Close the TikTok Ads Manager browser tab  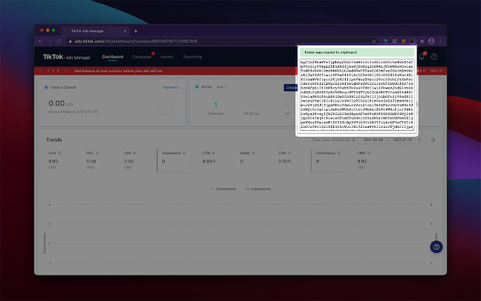point(125,31)
